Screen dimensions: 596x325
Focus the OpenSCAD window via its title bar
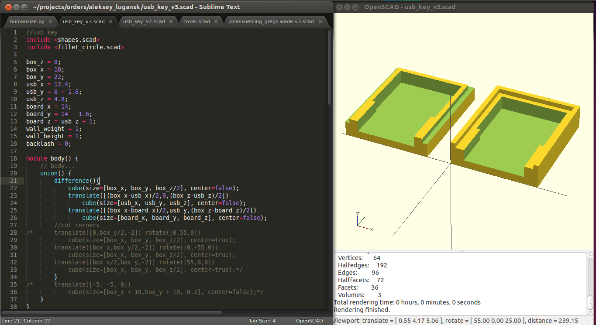tap(437, 7)
